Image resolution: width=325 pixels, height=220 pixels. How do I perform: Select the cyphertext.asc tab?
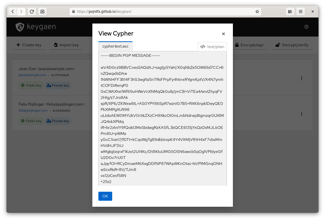pyautogui.click(x=115, y=47)
